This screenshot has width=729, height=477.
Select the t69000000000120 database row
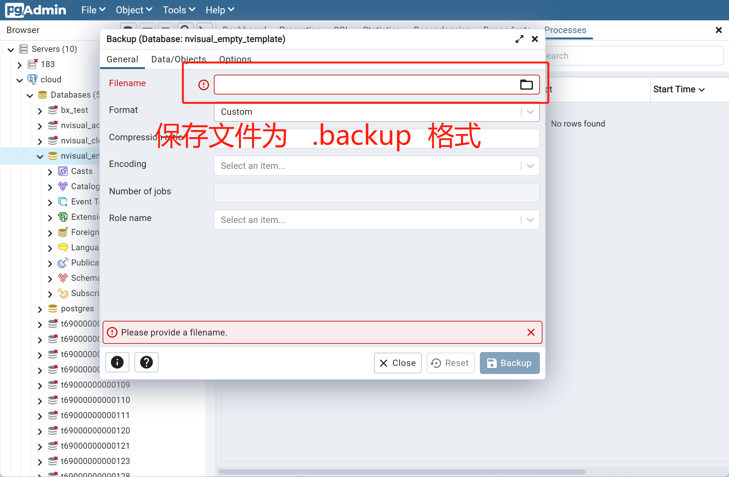(x=95, y=430)
